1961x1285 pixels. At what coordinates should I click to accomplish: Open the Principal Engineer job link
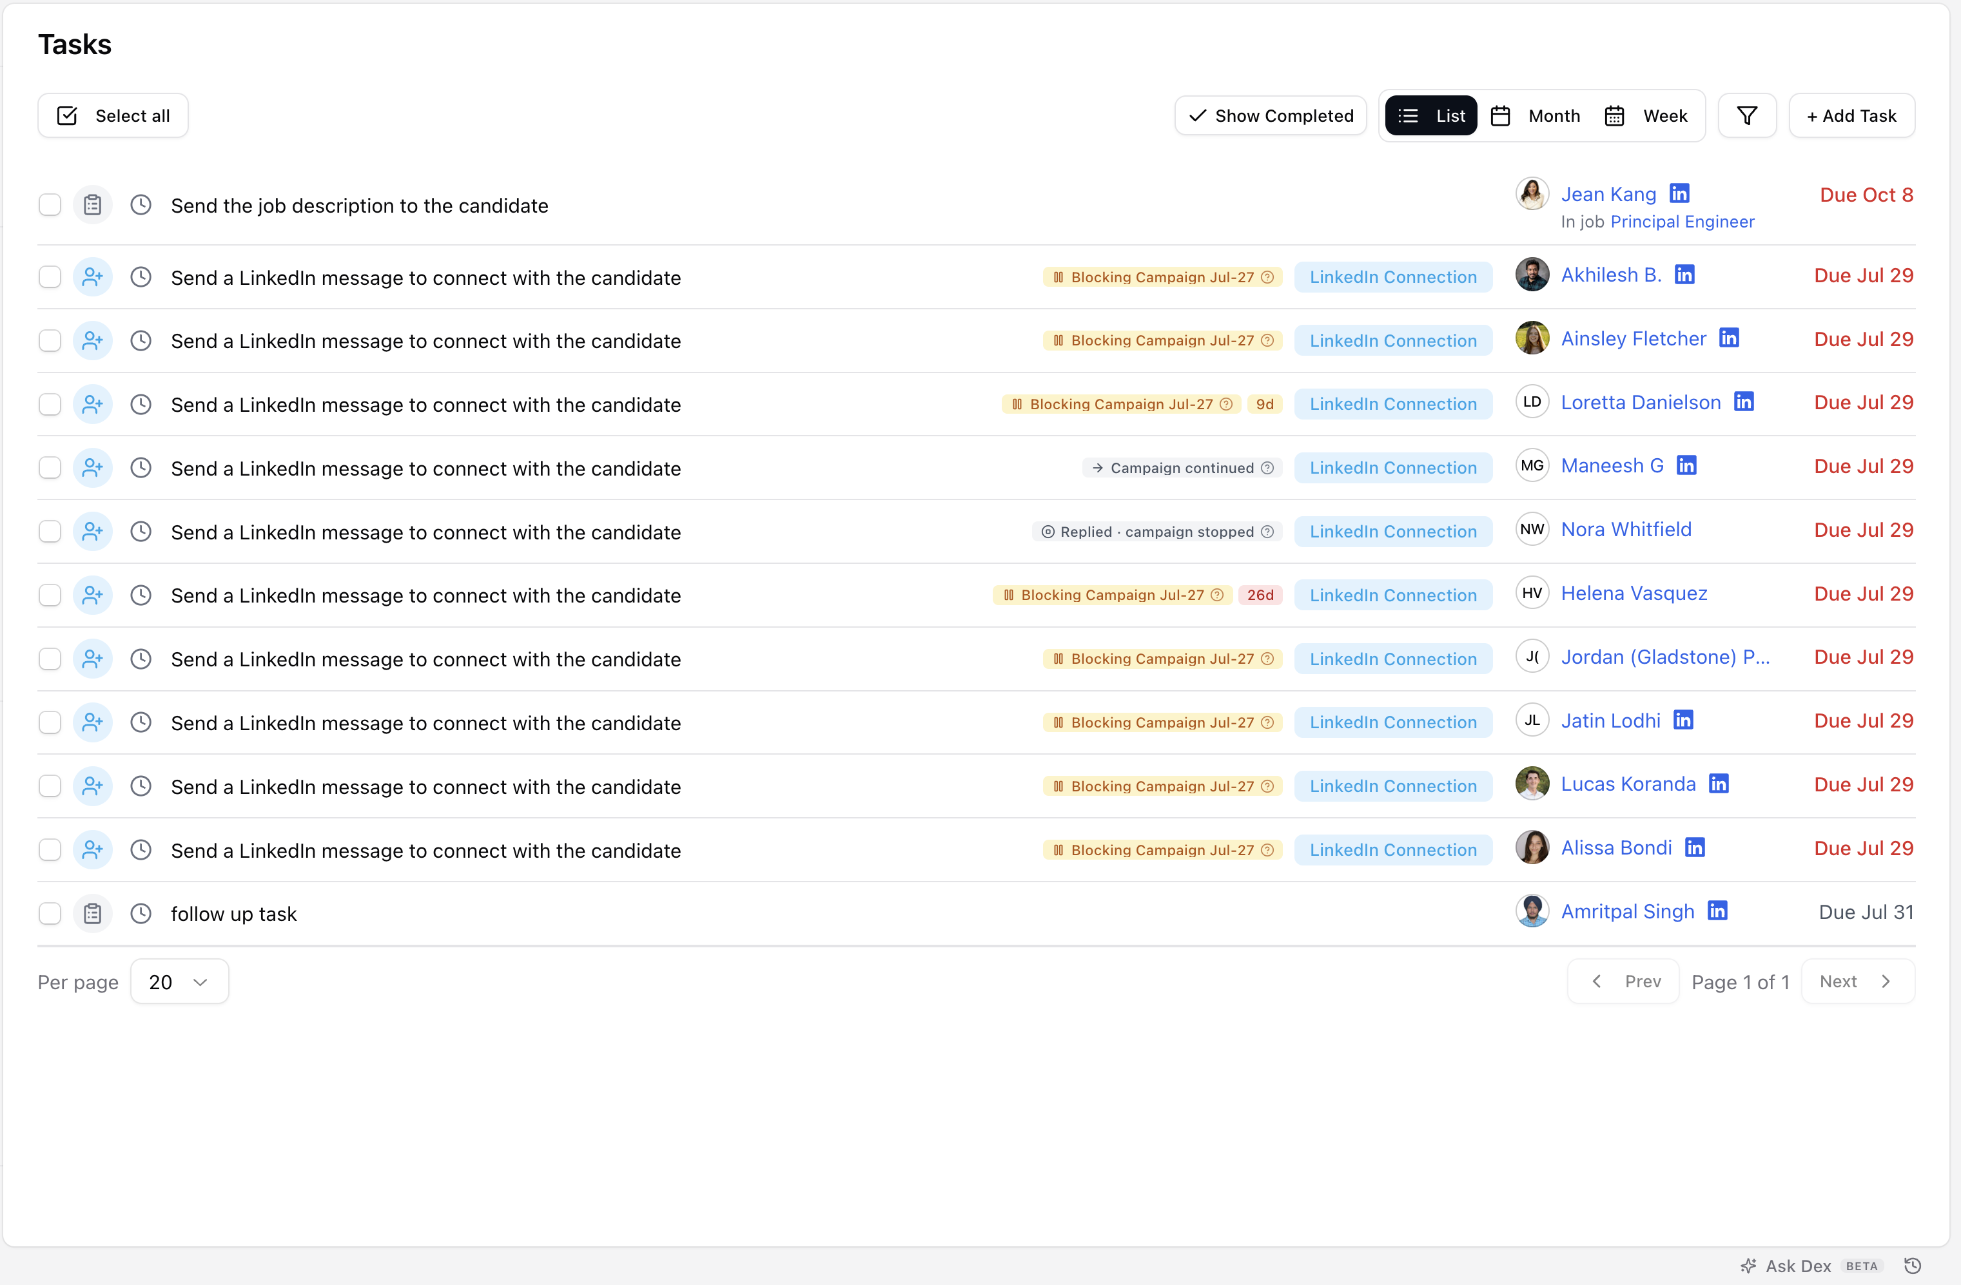(x=1683, y=222)
